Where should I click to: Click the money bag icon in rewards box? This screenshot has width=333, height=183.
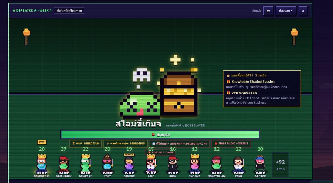pyautogui.click(x=228, y=75)
